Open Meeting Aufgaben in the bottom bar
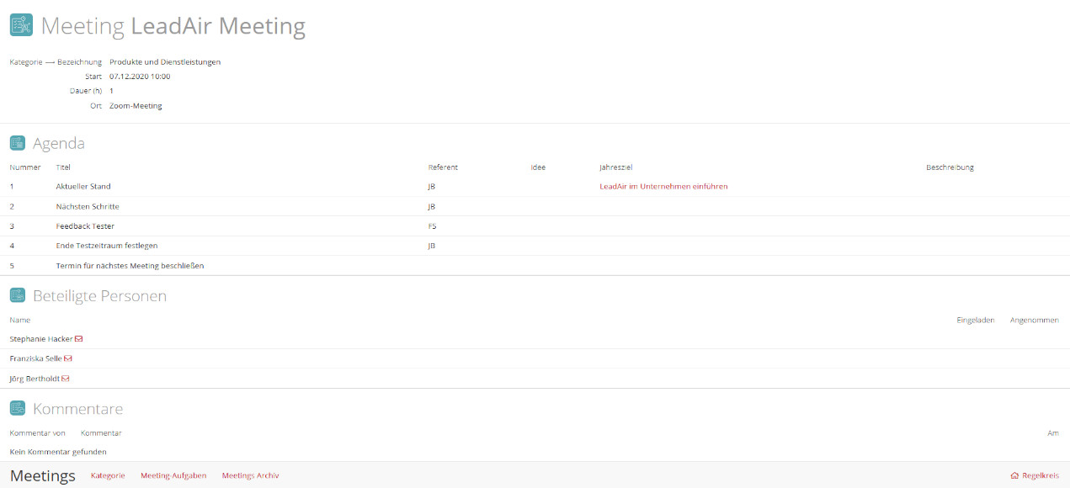 [x=173, y=475]
